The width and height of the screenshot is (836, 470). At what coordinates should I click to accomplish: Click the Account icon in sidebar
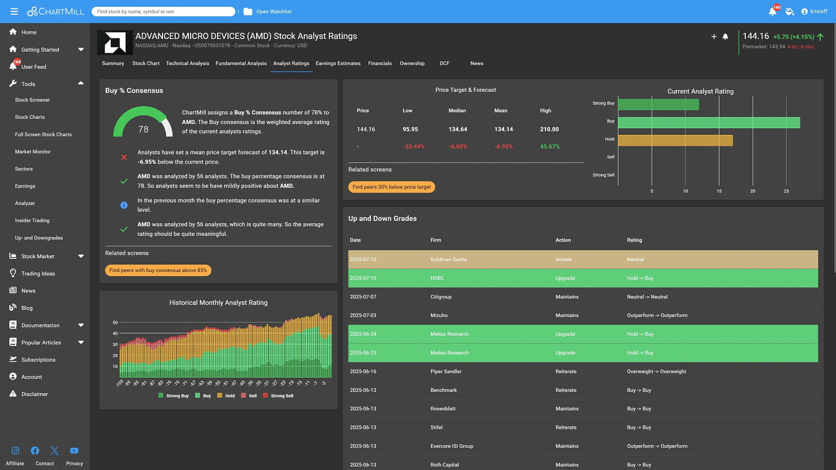click(13, 376)
